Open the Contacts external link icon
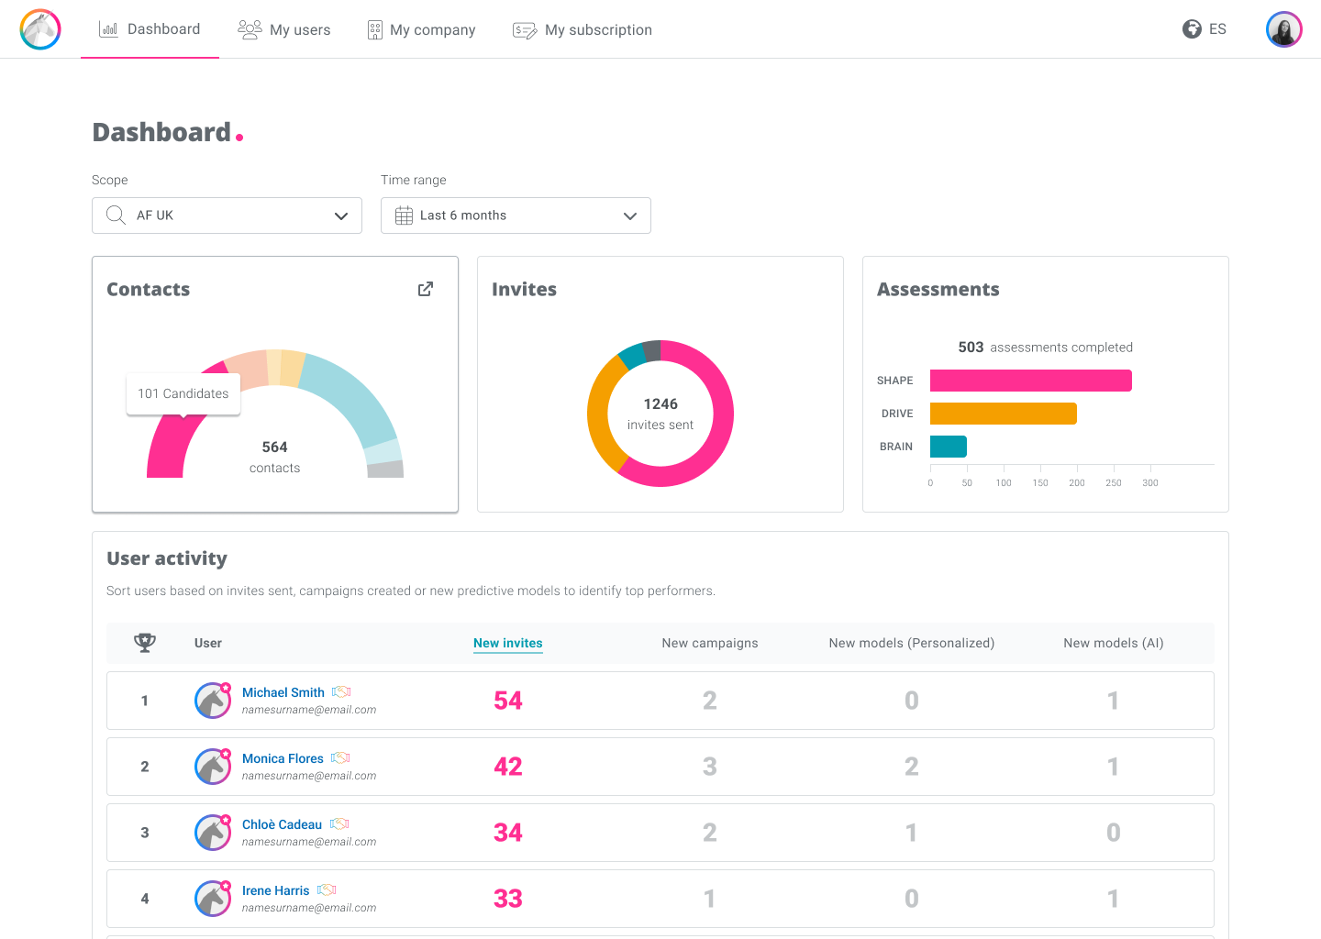Viewport: 1321px width, 939px height. [426, 289]
